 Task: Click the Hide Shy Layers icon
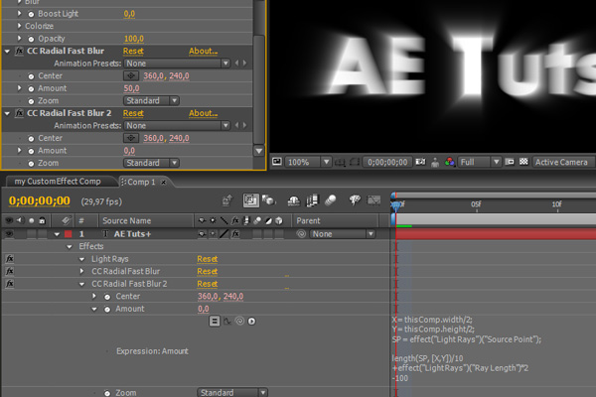point(293,200)
